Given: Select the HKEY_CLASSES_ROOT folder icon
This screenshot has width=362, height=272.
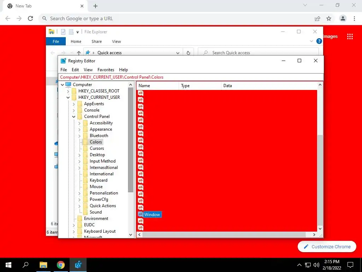Looking at the screenshot, I should coord(74,91).
